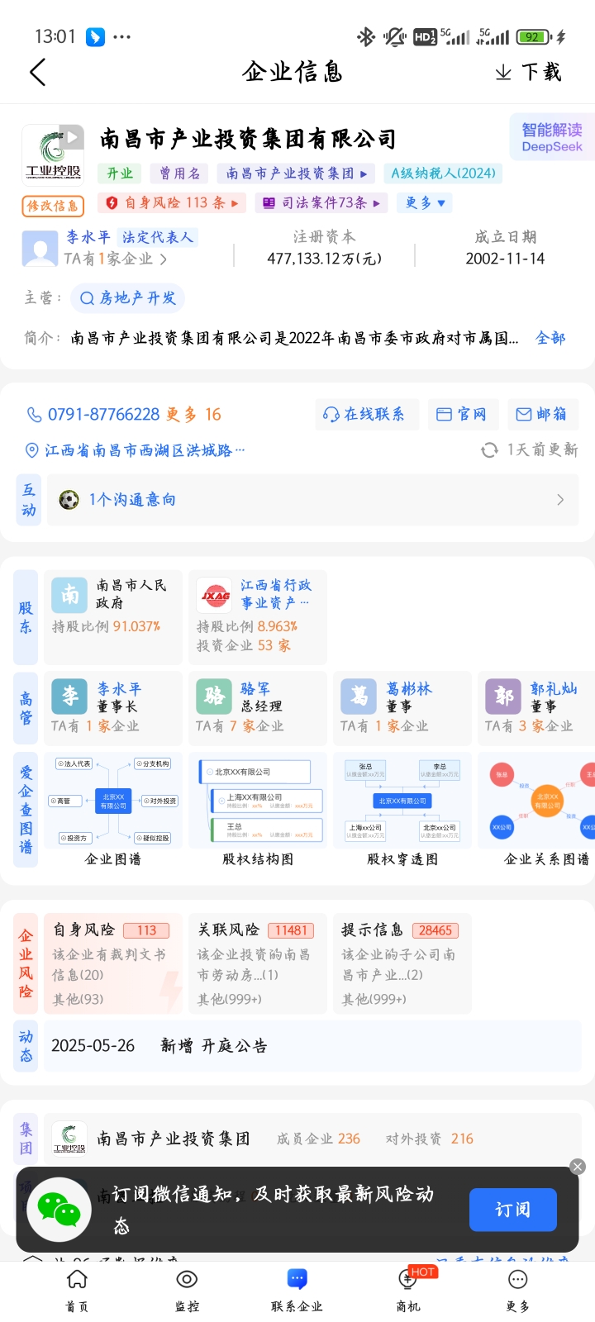The height and width of the screenshot is (1322, 595).
Task: View 对外投资 216 list
Action: pyautogui.click(x=430, y=1139)
